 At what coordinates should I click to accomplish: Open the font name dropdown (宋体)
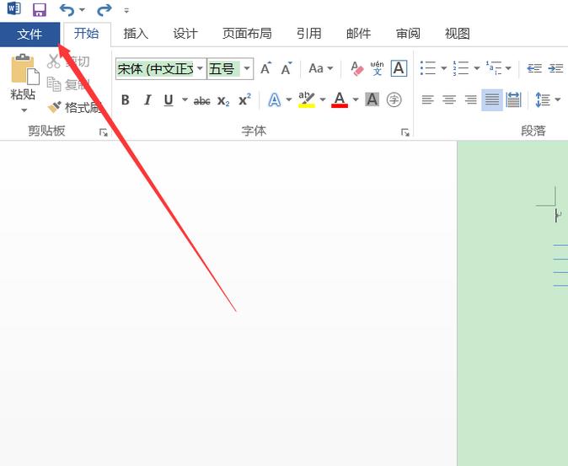point(200,69)
